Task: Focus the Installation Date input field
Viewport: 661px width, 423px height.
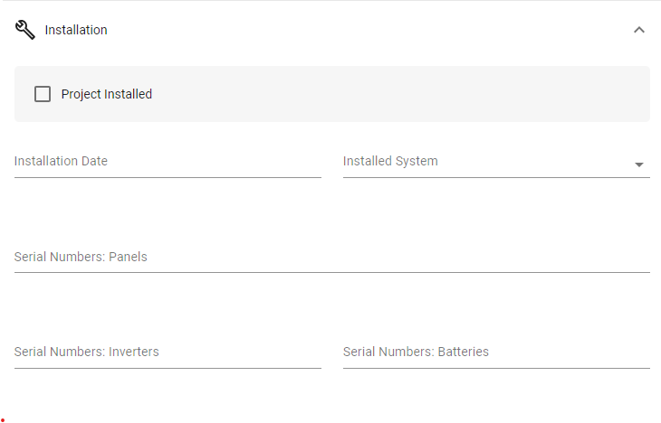Action: [x=168, y=162]
